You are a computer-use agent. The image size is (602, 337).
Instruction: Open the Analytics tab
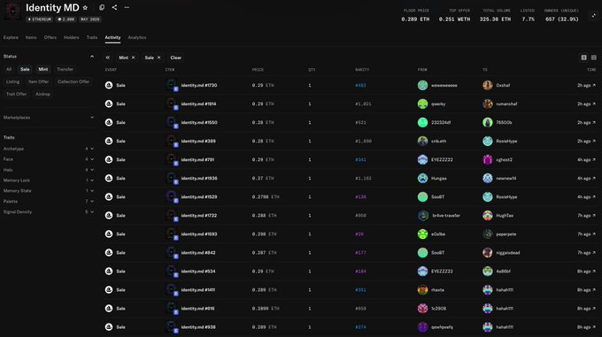pos(137,37)
